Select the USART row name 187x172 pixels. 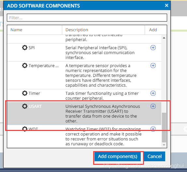click(x=35, y=106)
